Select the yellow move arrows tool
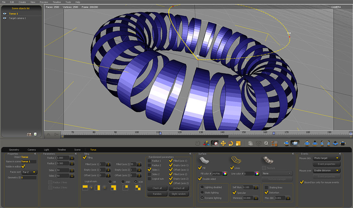This screenshot has width=353, height=208. (223, 143)
